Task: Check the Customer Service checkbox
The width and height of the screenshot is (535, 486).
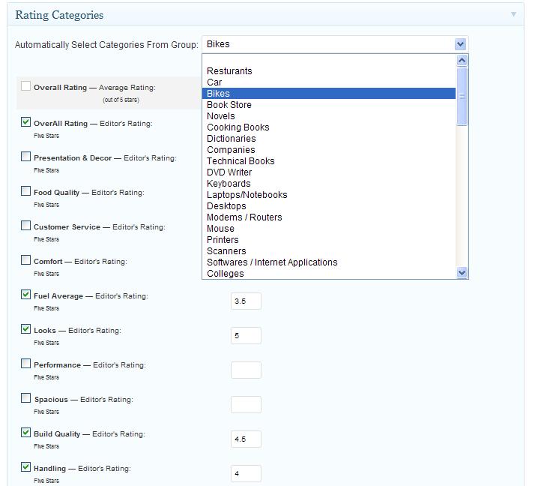Action: point(25,226)
